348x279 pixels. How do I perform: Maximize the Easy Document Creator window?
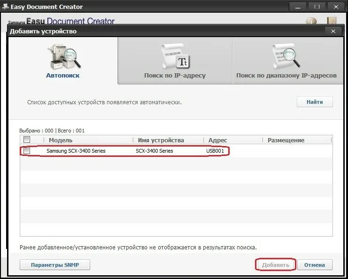point(317,7)
